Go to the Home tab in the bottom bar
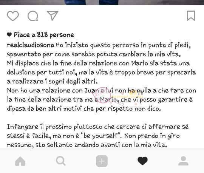Image resolution: width=204 pixels, height=173 pixels. tap(20, 161)
